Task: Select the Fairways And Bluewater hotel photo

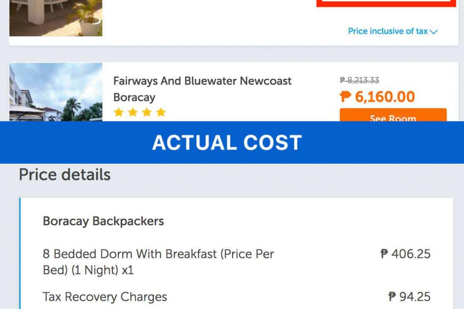Action: click(56, 92)
